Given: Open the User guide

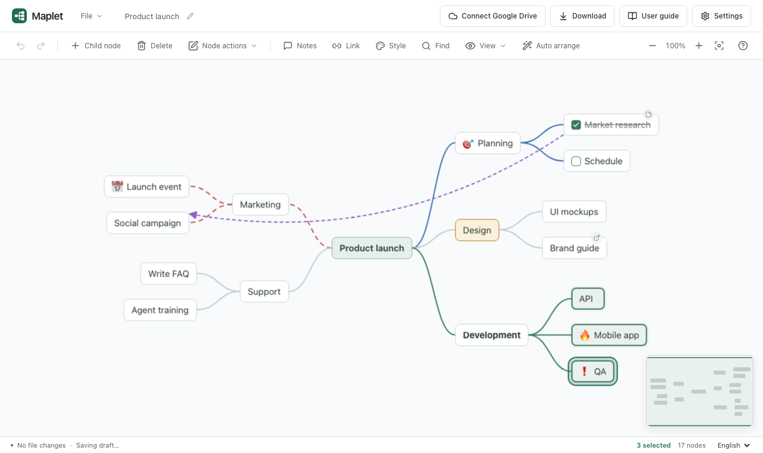Looking at the screenshot, I should point(653,16).
